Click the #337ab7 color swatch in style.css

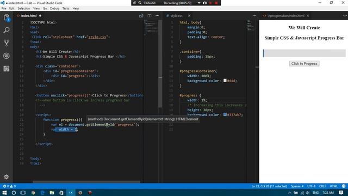[x=225, y=114]
